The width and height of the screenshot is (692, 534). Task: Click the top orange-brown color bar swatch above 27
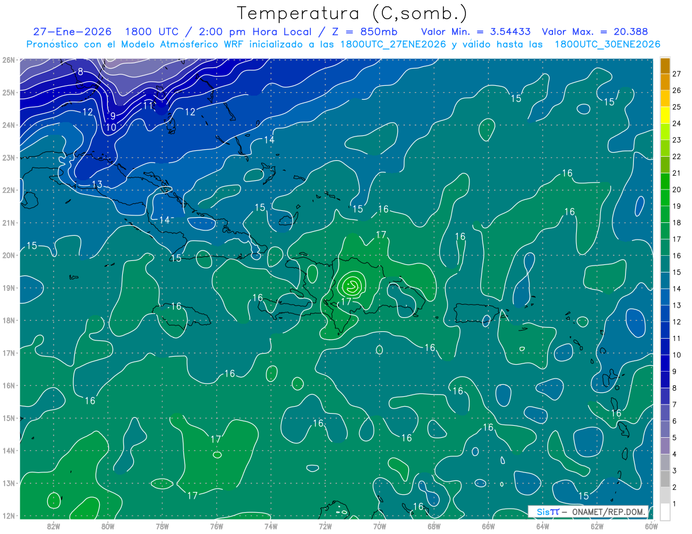pos(665,66)
